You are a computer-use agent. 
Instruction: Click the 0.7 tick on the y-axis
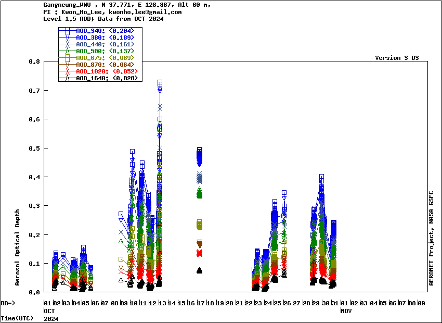click(x=34, y=90)
